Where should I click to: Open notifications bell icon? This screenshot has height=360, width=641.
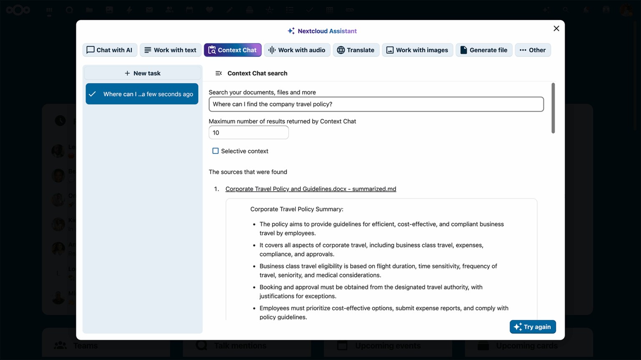pos(585,10)
